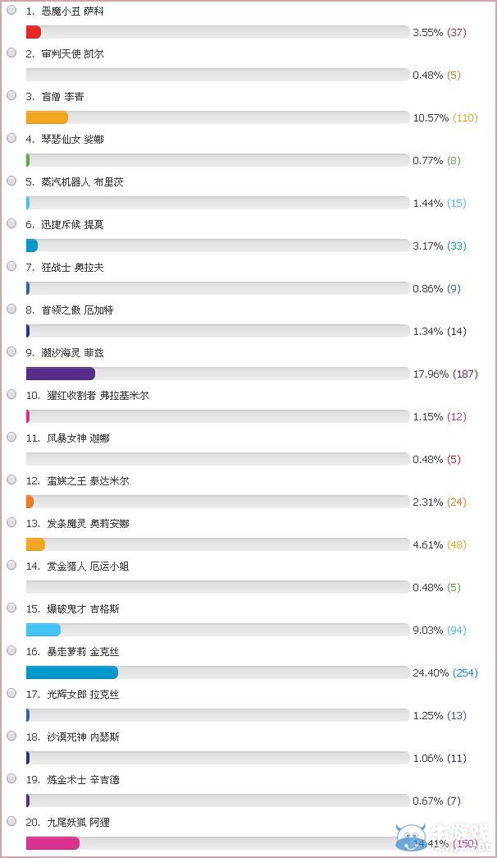This screenshot has height=858, width=497.
Task: Click the purple 17.96% progress bar
Action: (x=61, y=374)
